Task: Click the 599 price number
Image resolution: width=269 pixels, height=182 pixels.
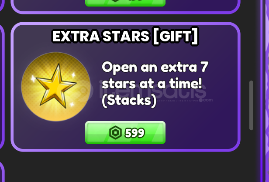Action: point(135,133)
